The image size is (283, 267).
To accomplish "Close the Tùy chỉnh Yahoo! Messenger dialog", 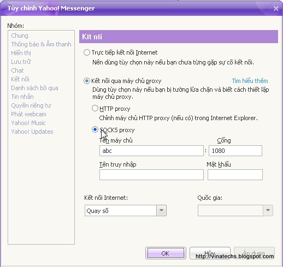I will click(276, 8).
